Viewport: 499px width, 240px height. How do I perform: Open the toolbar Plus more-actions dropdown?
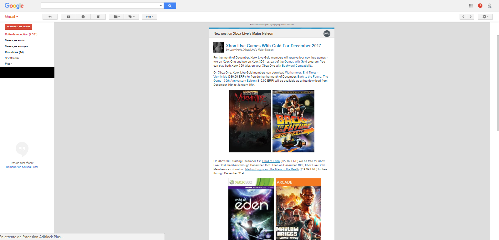(150, 17)
